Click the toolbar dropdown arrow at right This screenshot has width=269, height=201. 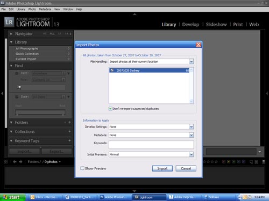click(260, 152)
